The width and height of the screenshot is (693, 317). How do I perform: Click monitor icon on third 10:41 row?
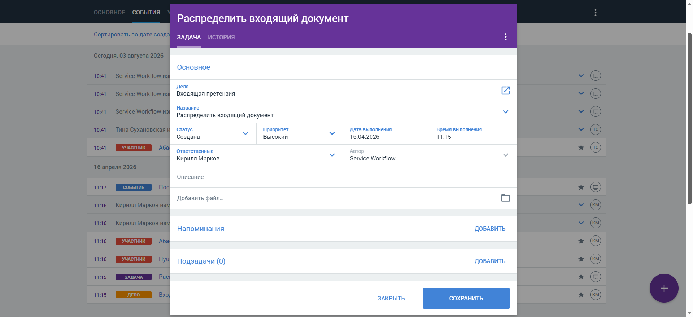[x=596, y=111]
